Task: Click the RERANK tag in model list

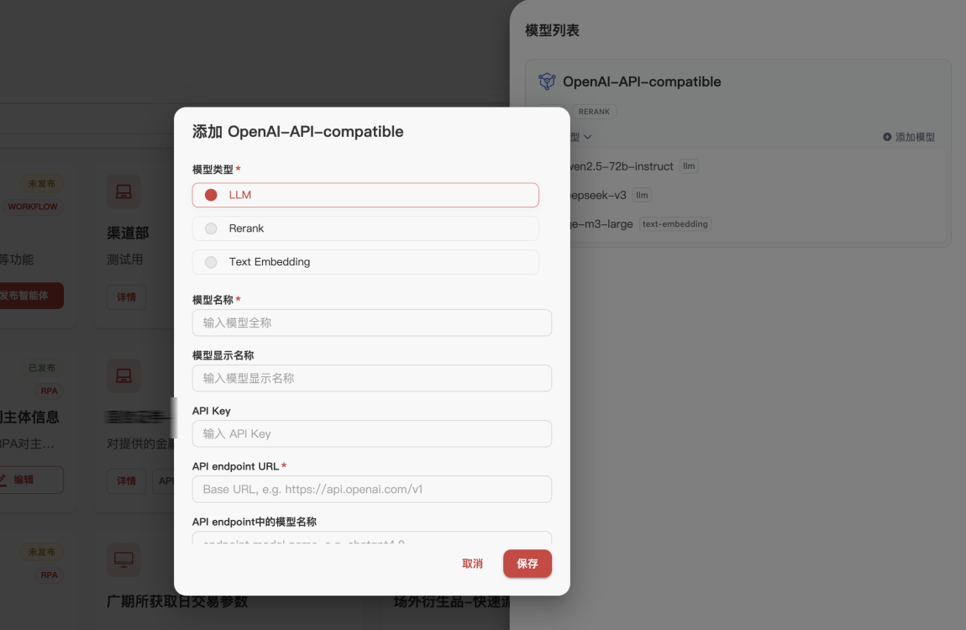Action: (594, 112)
